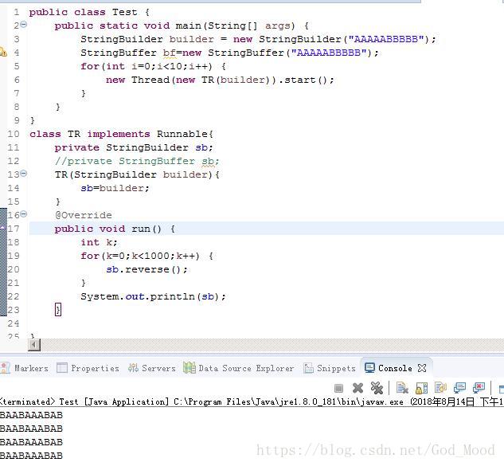Click the warning marker on line 4
The image size is (504, 466).
point(3,52)
